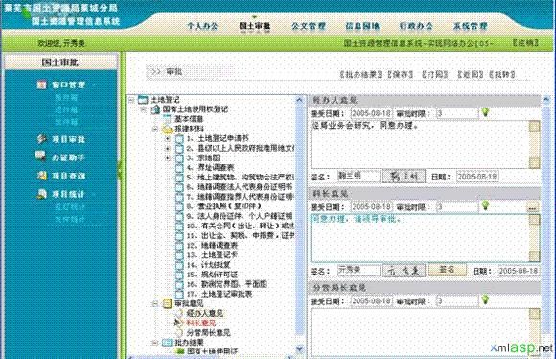Click the house icon beside 国有土地使用权登记

point(155,109)
